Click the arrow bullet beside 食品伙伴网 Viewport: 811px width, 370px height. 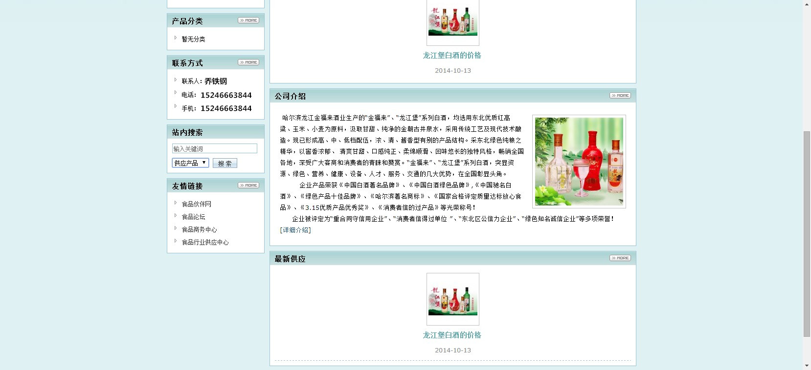pos(176,203)
